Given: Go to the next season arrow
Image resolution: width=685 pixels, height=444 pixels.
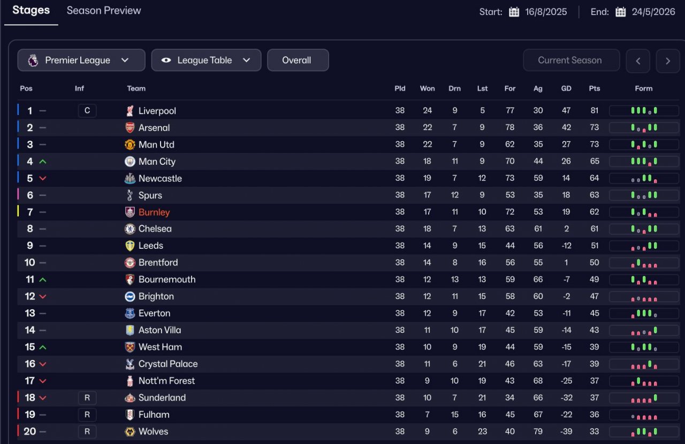Looking at the screenshot, I should pos(667,61).
